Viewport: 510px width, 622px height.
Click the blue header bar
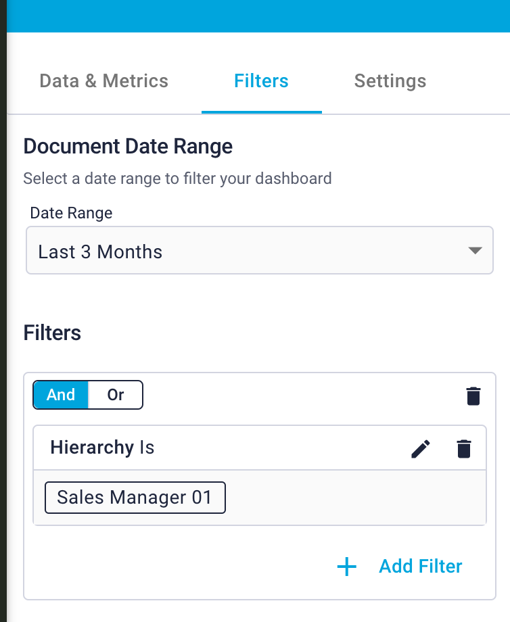257,15
